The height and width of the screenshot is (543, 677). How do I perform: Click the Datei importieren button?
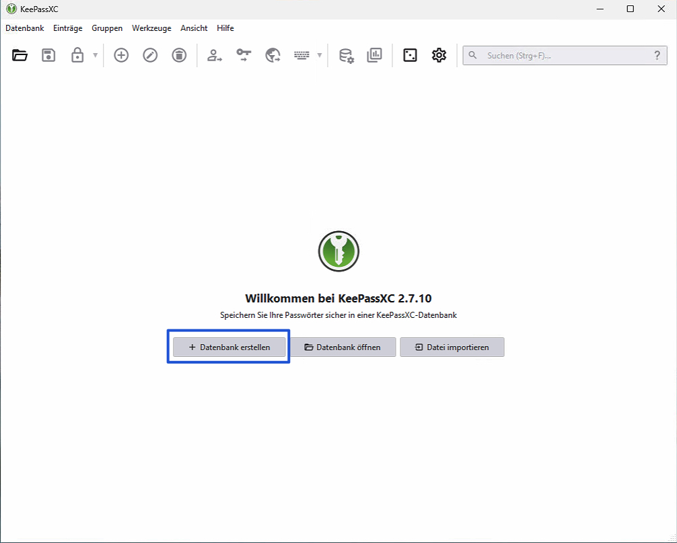click(452, 347)
